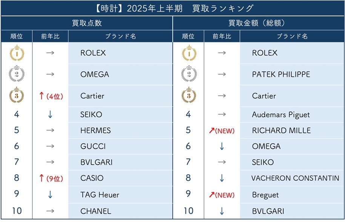Click the CHANEL brand cell
Image resolution: width=345 pixels, height=222 pixels.
(120, 211)
